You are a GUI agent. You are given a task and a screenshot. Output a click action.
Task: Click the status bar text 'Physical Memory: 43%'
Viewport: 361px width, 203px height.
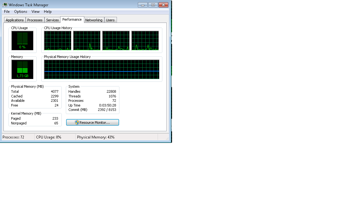(96, 137)
